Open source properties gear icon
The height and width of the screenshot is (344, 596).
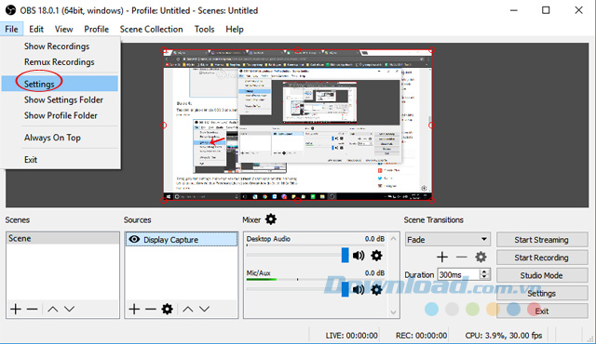click(168, 309)
